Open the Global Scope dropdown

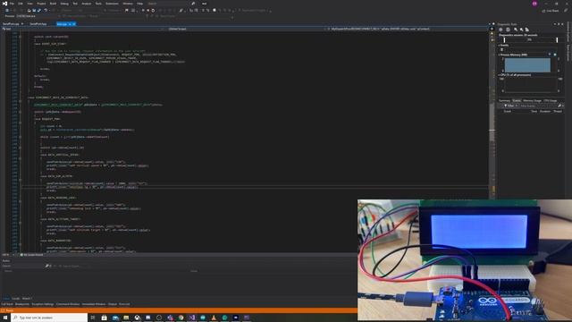pyautogui.click(x=244, y=29)
